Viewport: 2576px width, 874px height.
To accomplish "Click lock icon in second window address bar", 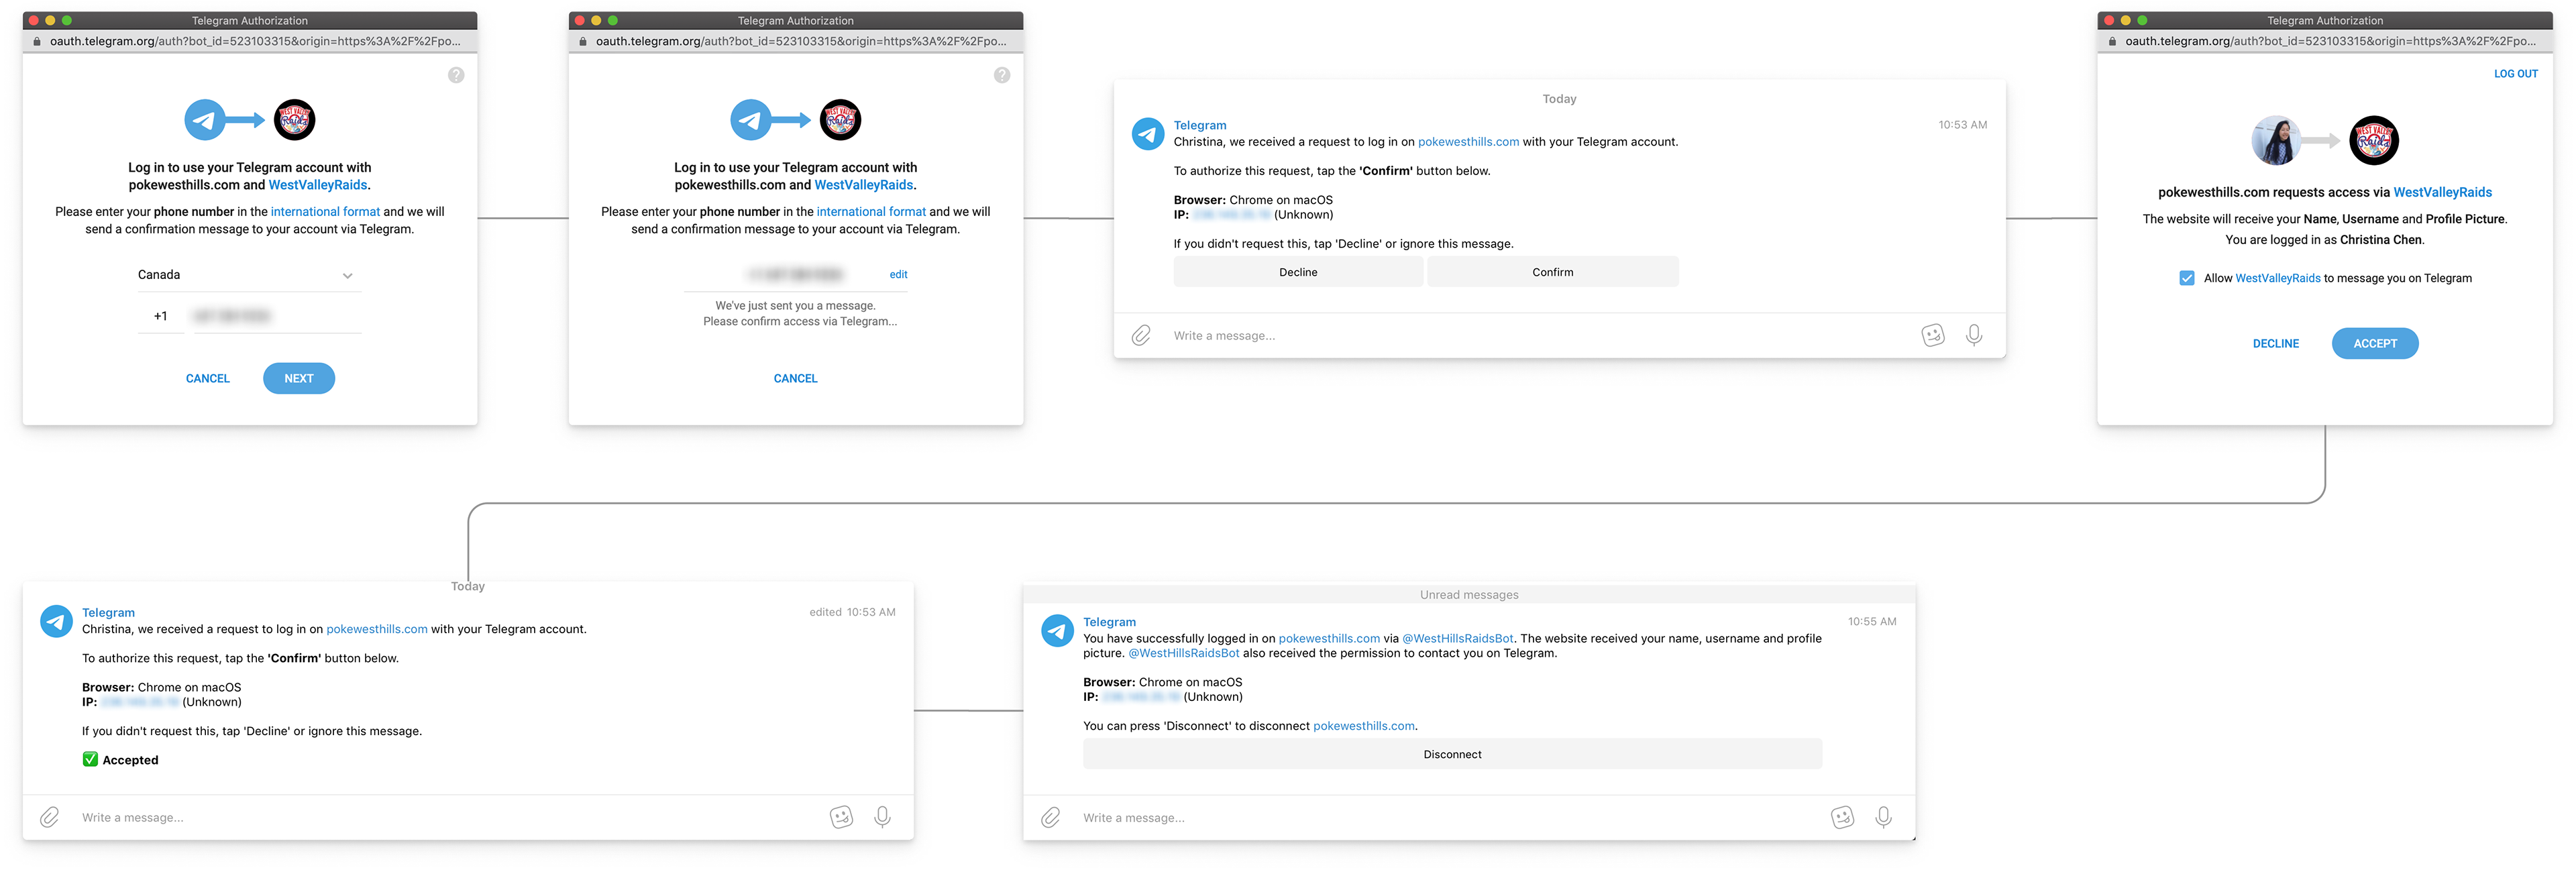I will (x=583, y=41).
